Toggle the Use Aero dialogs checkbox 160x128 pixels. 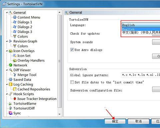[x=72, y=50]
